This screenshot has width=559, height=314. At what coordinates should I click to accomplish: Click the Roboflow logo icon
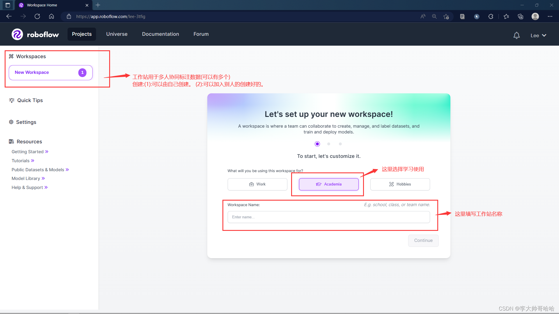coord(17,34)
